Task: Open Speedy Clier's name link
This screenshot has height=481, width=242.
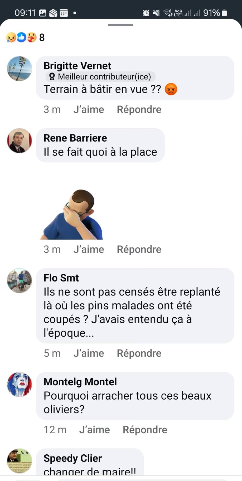Action: [x=72, y=458]
